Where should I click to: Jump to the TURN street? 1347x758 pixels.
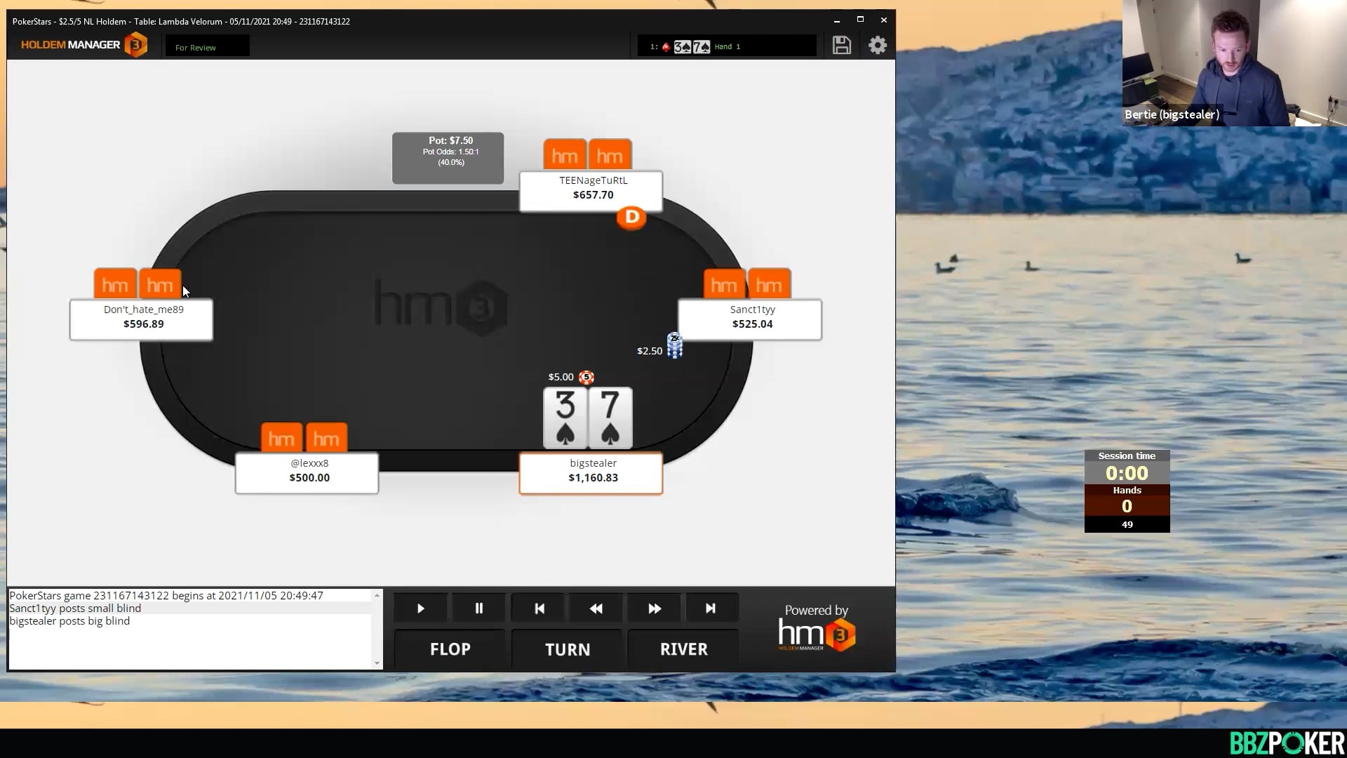pos(567,649)
